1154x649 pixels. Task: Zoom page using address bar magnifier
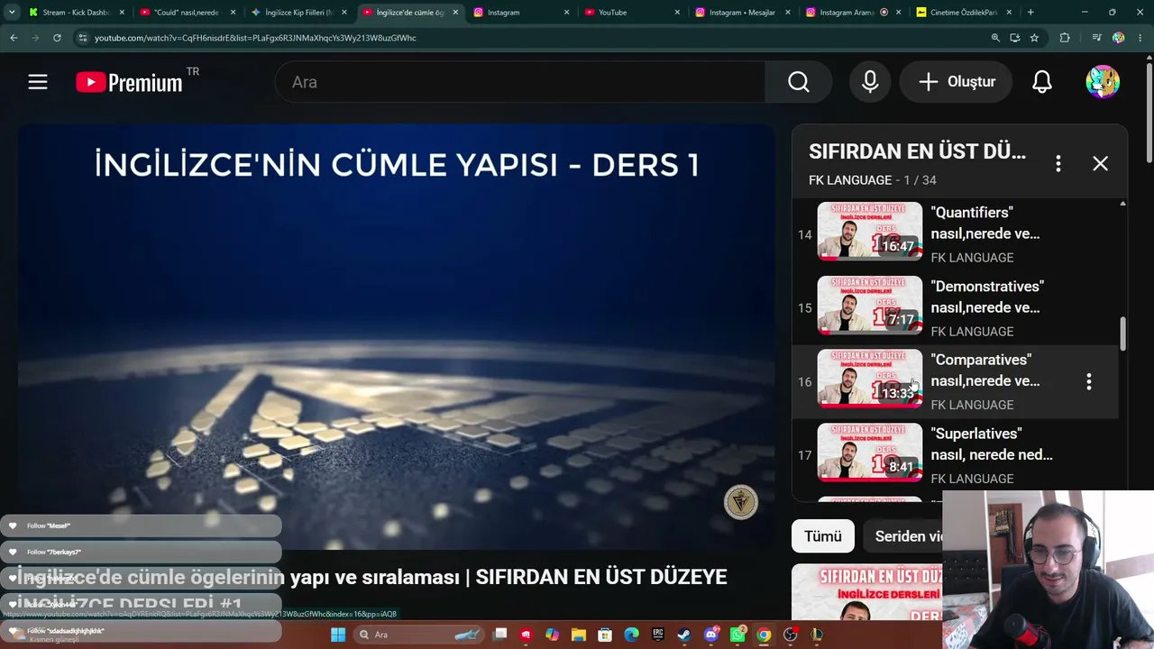(995, 38)
